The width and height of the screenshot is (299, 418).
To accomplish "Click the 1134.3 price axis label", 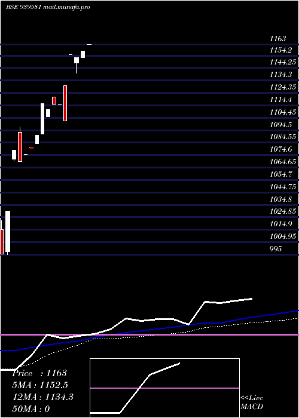I will pos(280,75).
